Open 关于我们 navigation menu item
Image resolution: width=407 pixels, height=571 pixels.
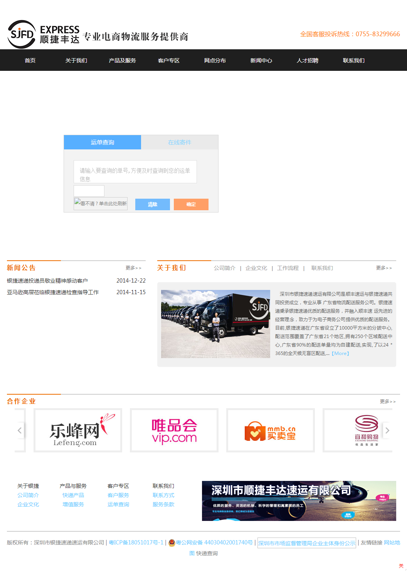76,60
